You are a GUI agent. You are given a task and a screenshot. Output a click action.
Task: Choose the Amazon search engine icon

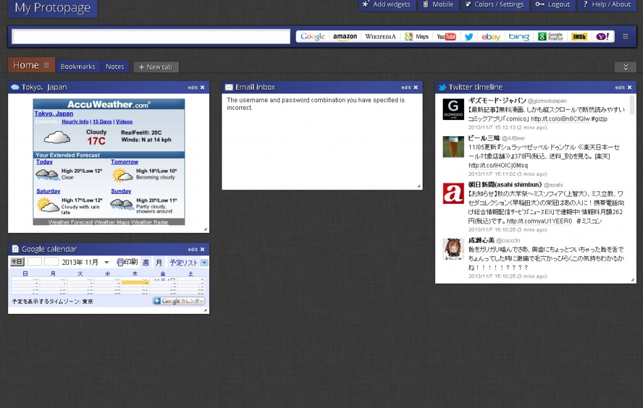point(345,37)
